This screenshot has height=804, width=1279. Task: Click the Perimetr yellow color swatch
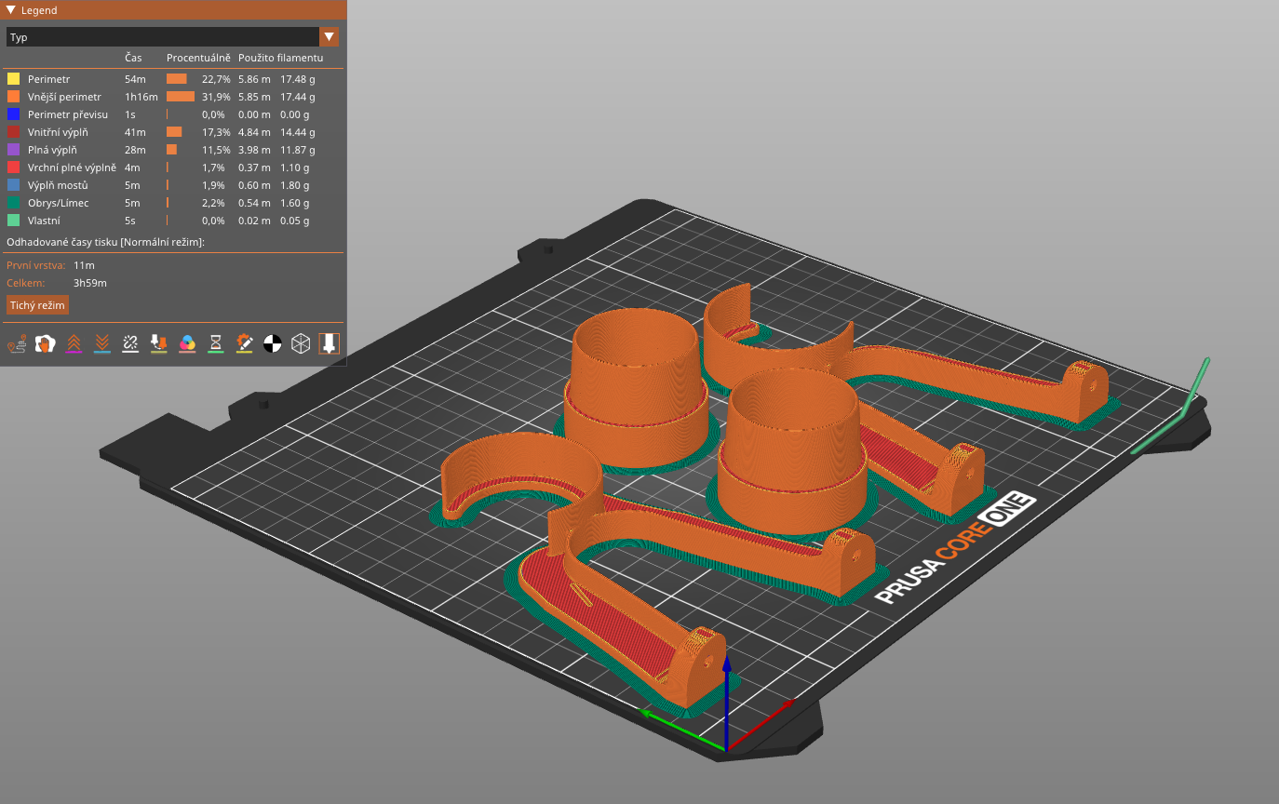13,79
